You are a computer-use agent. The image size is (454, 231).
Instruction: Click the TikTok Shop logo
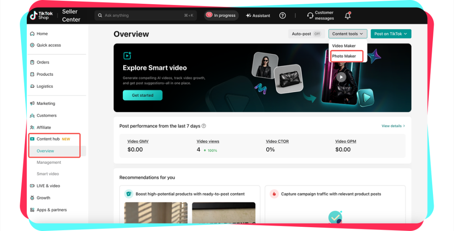pos(42,16)
